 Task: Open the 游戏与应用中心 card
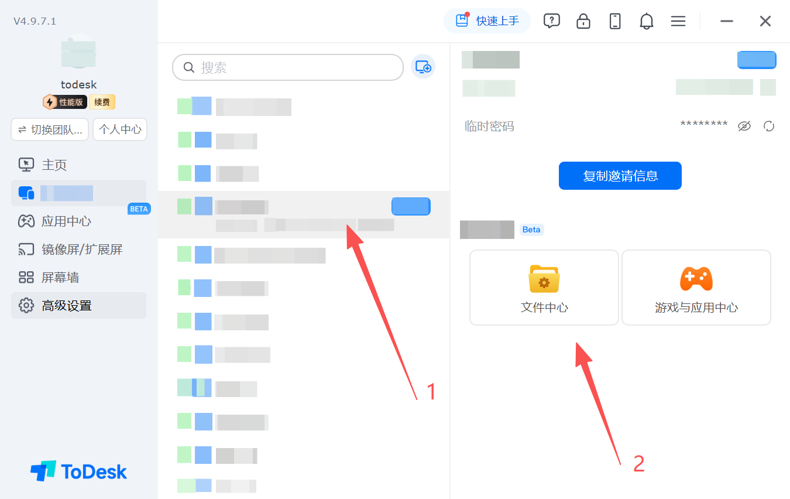(696, 288)
